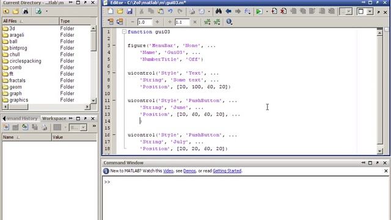The image size is (391, 220).
Task: Open the Demos link in Command Window
Action: [x=189, y=171]
